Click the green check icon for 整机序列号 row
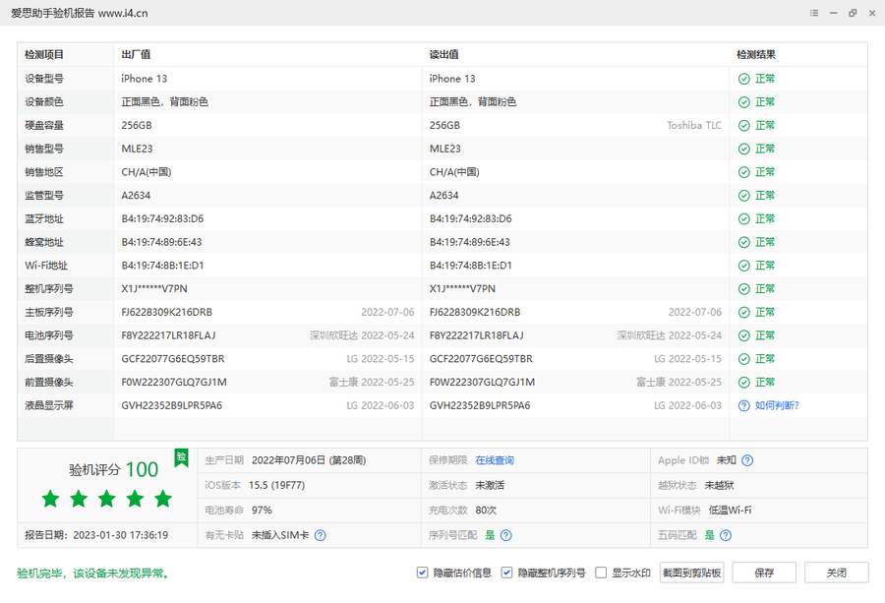885x603 pixels. coord(744,289)
